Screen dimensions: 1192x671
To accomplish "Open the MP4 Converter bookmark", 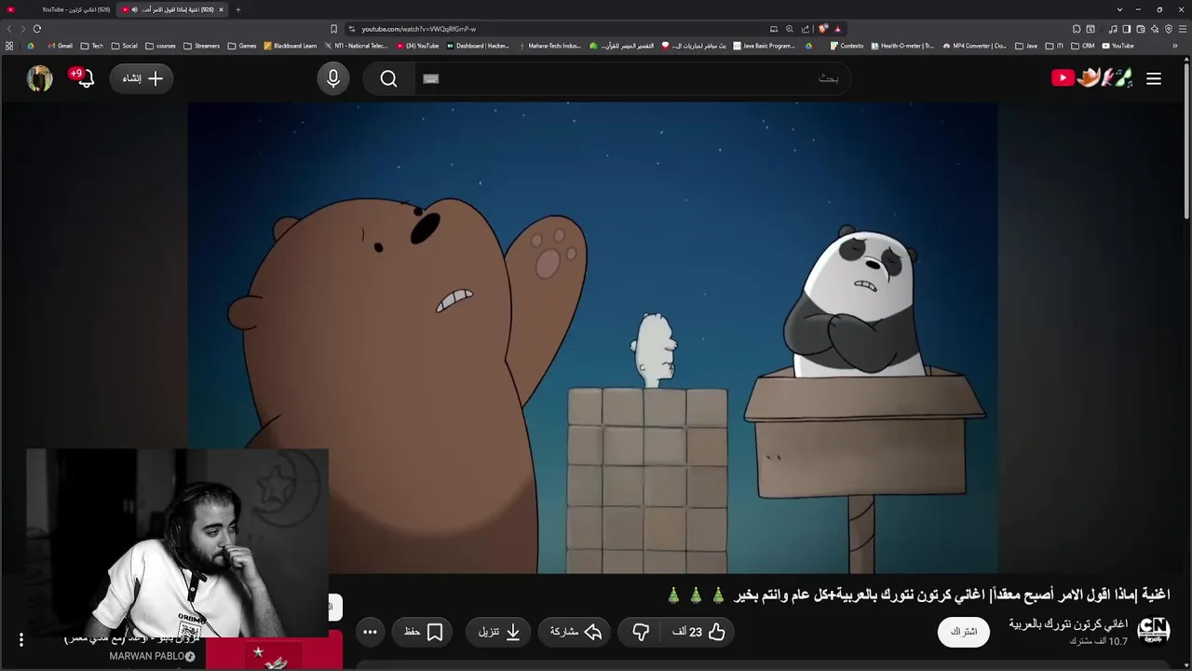I will click(x=975, y=46).
